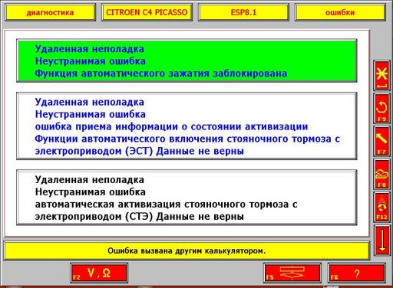This screenshot has height=288, width=393.
Task: Click the F8 vehicle icon button
Action: [x=382, y=174]
